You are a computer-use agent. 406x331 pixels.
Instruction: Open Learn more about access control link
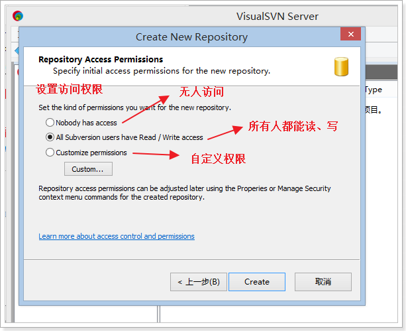coord(117,236)
